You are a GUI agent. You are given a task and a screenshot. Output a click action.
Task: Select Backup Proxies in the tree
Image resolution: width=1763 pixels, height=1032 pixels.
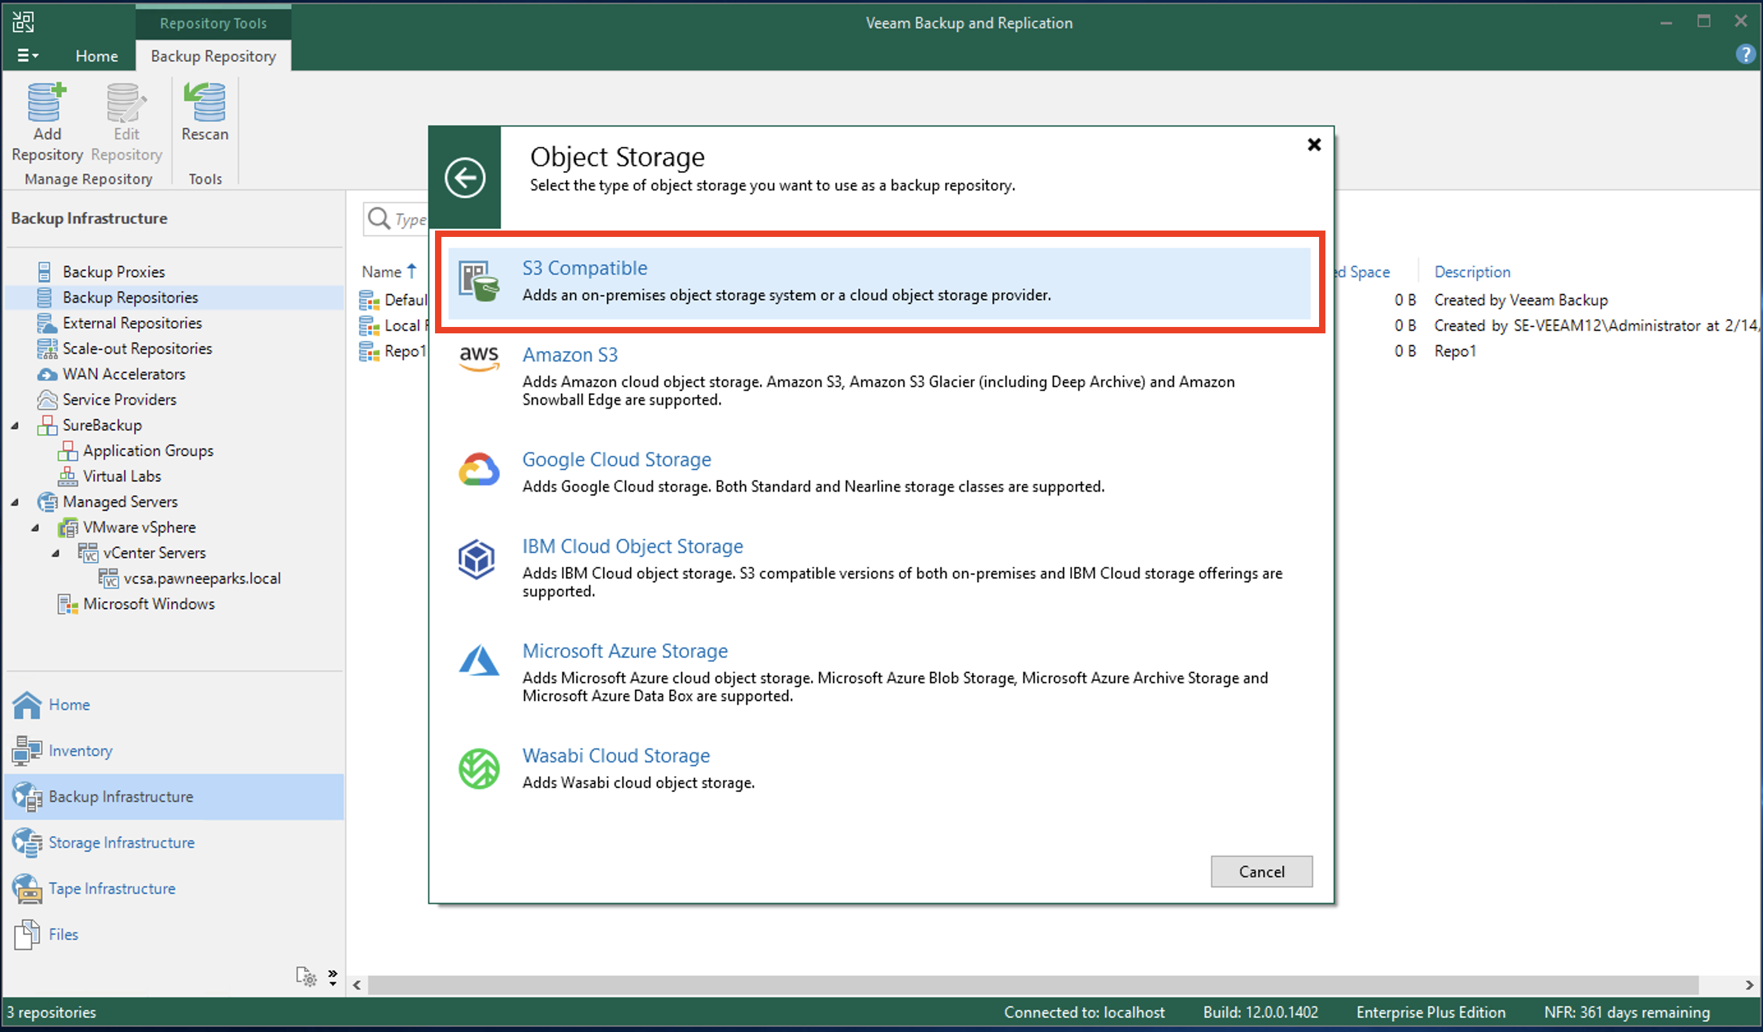113,271
